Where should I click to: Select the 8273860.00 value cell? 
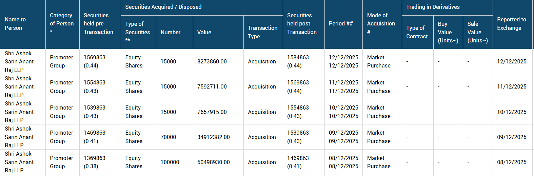pos(212,62)
